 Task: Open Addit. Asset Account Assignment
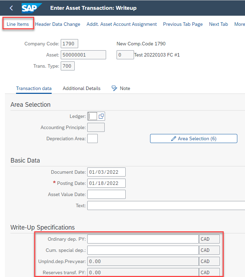pyautogui.click(x=121, y=24)
